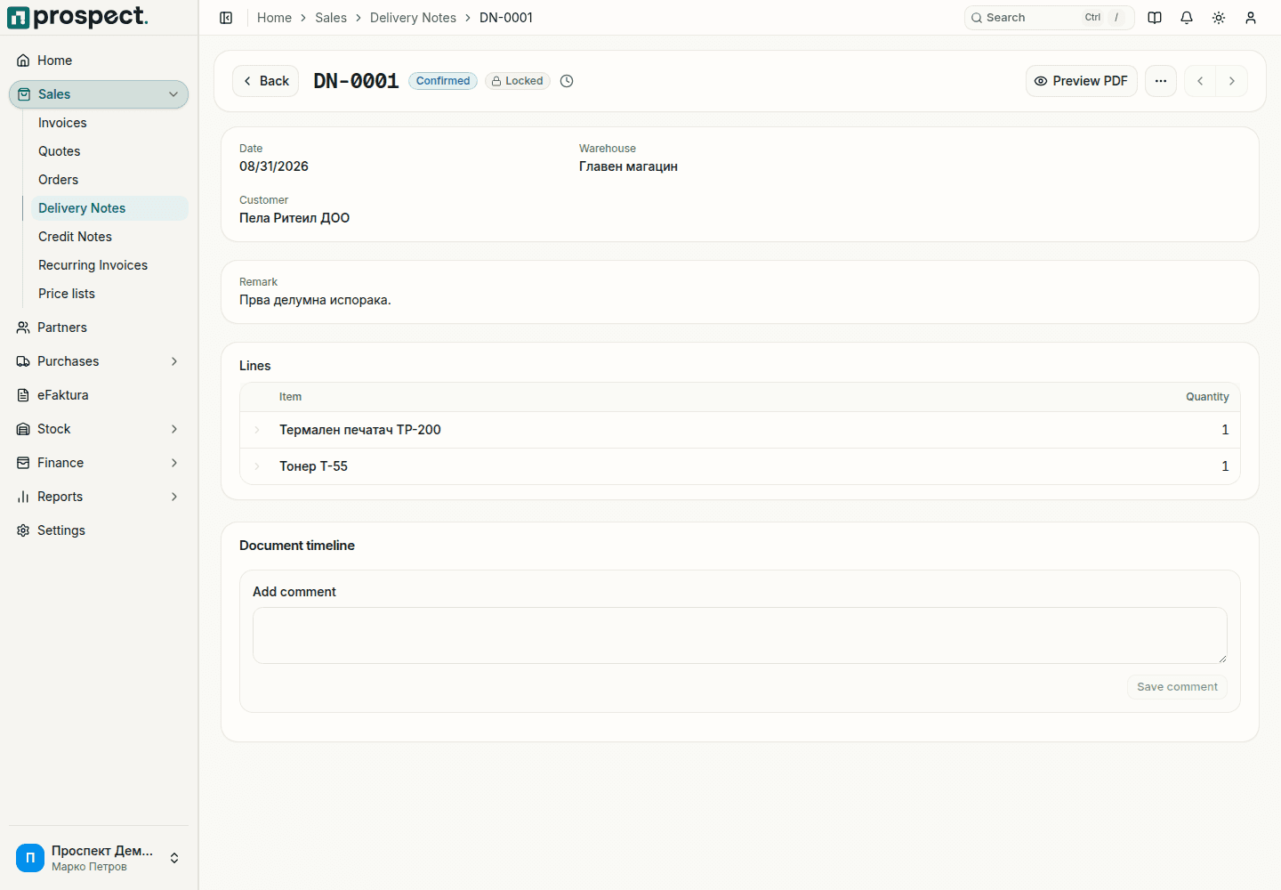The image size is (1281, 890).
Task: Click the Purchases truck icon
Action: point(23,361)
